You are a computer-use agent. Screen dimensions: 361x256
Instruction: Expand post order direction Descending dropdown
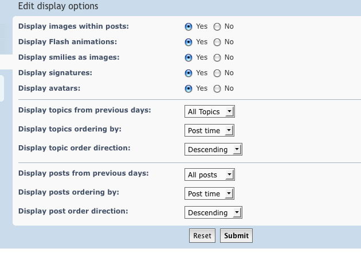(213, 212)
